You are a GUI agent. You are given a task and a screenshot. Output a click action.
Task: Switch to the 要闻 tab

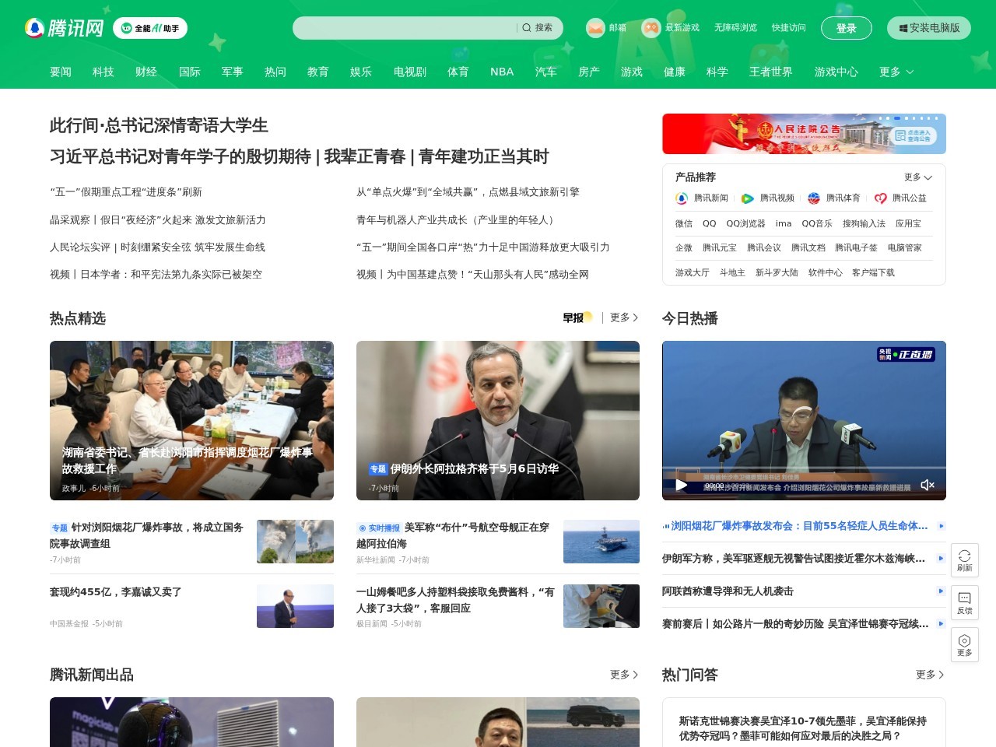tap(61, 72)
